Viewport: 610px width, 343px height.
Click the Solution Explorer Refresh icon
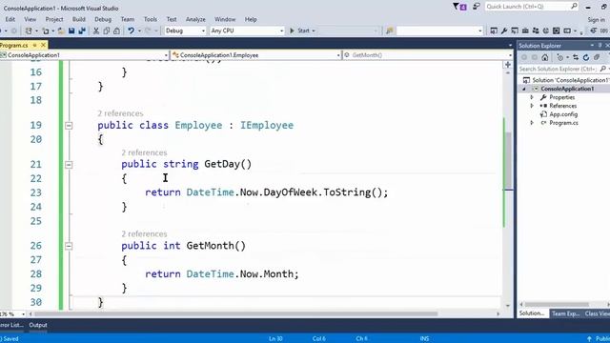click(x=586, y=57)
